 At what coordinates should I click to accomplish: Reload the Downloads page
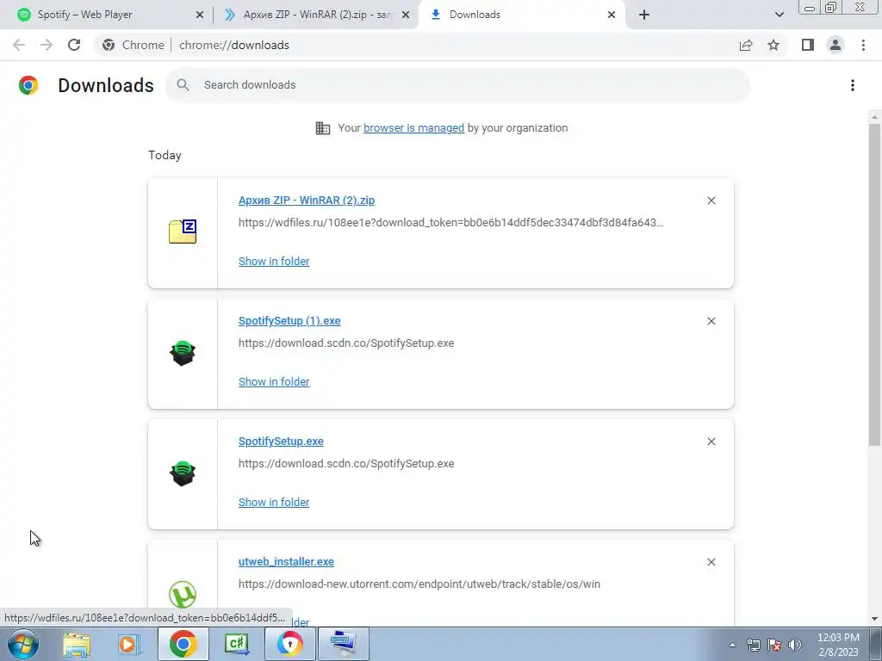pos(74,45)
